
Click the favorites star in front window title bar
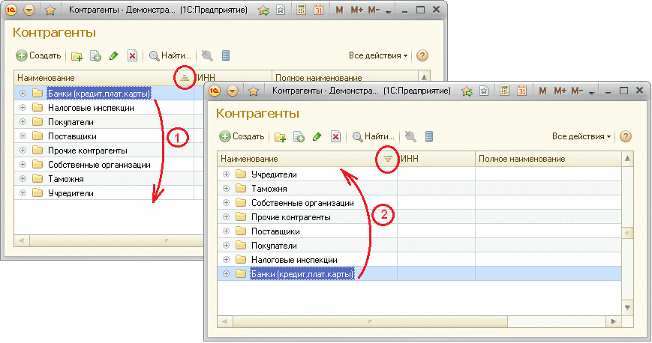[254, 91]
